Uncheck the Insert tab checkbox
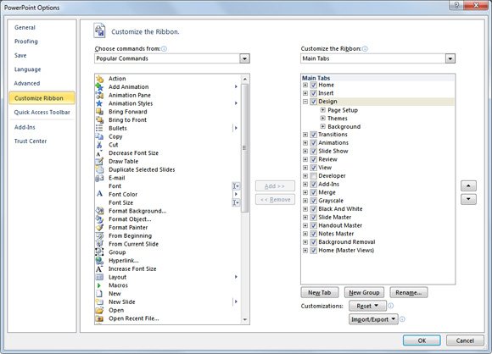The width and height of the screenshot is (492, 354). [x=314, y=93]
